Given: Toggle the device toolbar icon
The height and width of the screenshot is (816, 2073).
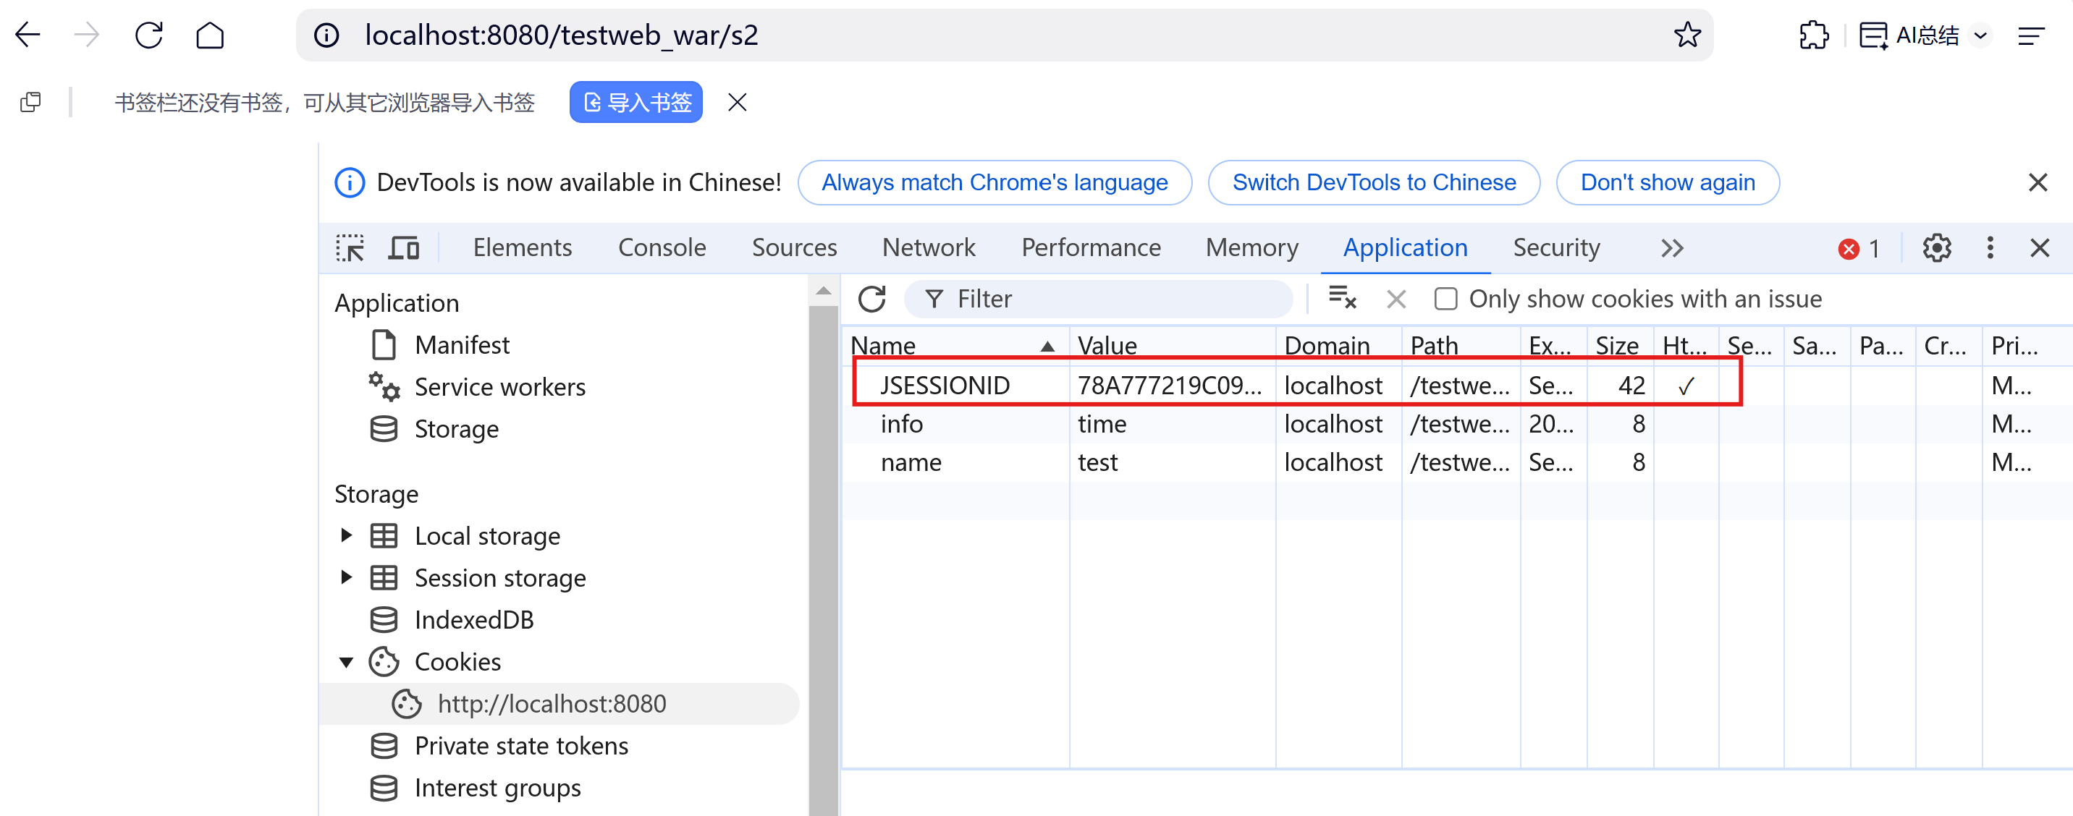Looking at the screenshot, I should click(x=403, y=248).
